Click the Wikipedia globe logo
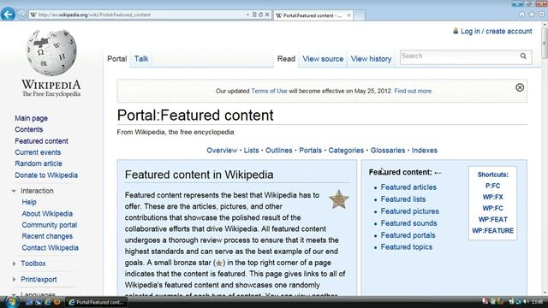 (x=51, y=53)
